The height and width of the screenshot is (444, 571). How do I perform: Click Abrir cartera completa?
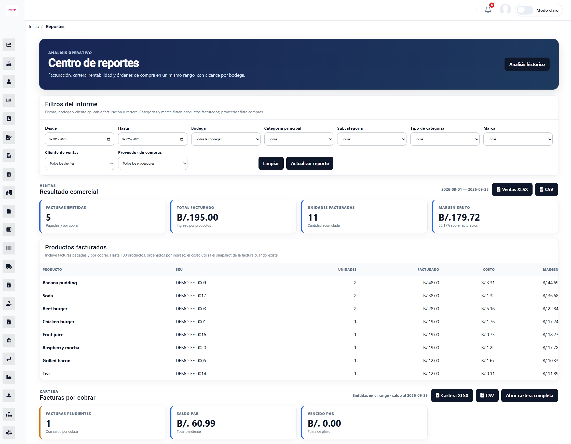[529, 396]
